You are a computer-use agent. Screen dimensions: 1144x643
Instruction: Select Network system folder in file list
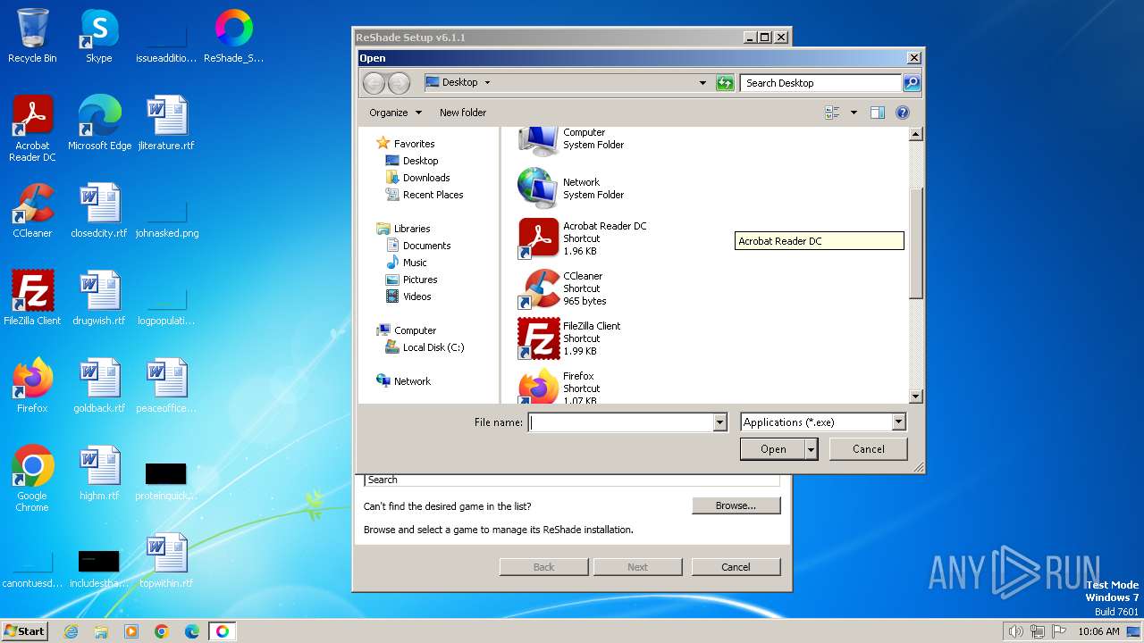(571, 188)
